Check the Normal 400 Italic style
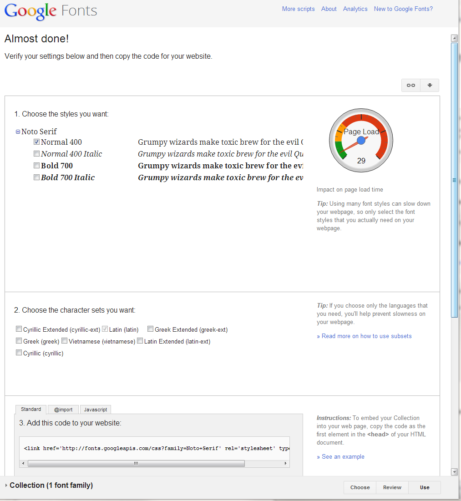The height and width of the screenshot is (501, 461). pyautogui.click(x=36, y=153)
